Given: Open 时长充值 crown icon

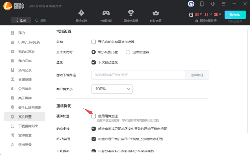Looking at the screenshot, I should (156, 13).
